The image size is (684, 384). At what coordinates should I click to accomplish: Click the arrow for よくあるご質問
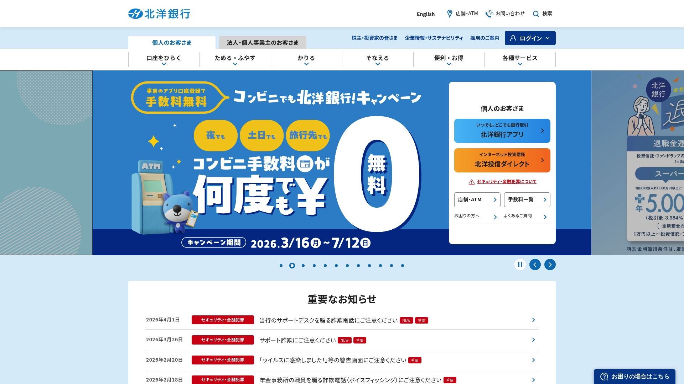(545, 217)
